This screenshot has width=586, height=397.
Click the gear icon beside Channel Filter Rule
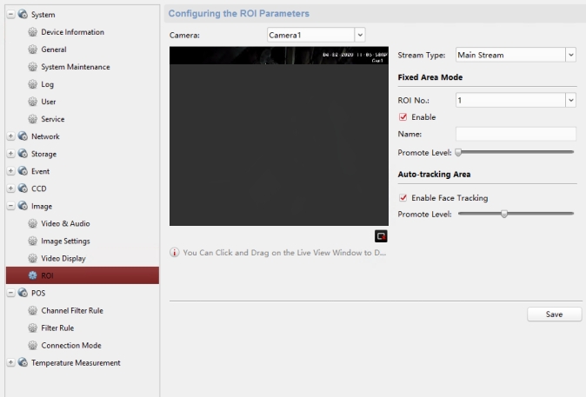click(x=35, y=311)
